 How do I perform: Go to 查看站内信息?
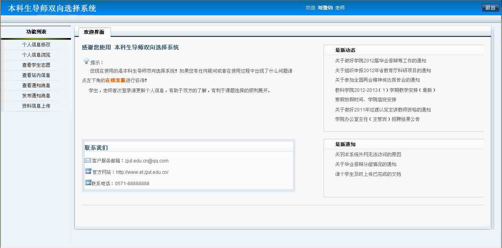point(36,75)
